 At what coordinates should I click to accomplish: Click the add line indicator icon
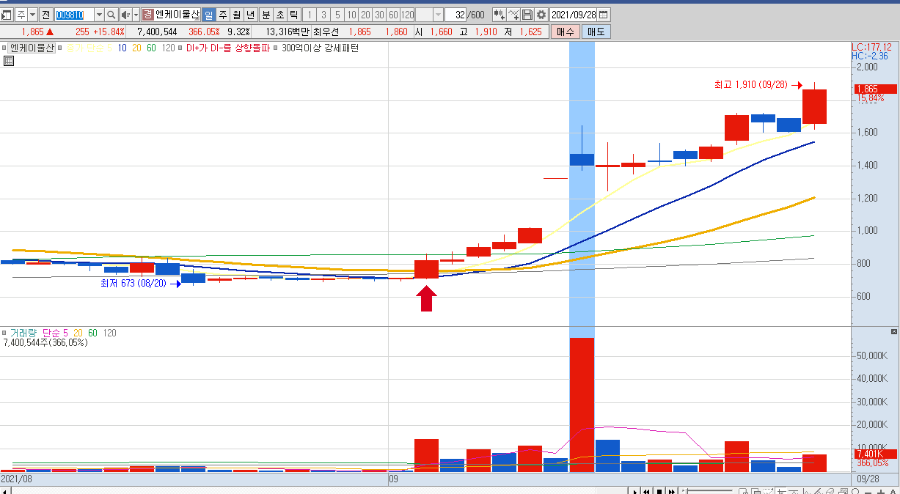pos(513,15)
